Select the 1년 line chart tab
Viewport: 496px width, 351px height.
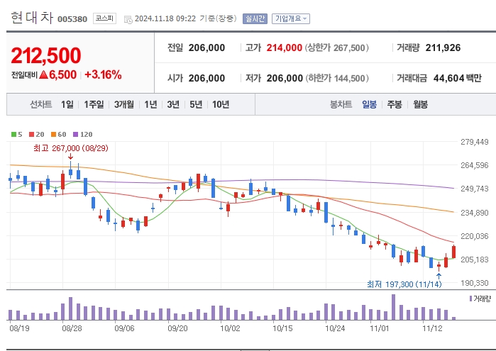click(x=151, y=104)
